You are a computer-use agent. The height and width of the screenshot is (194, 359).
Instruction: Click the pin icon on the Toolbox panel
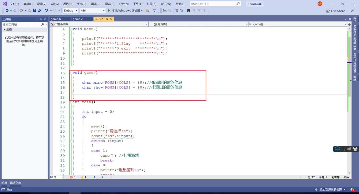pyautogui.click(x=41, y=19)
